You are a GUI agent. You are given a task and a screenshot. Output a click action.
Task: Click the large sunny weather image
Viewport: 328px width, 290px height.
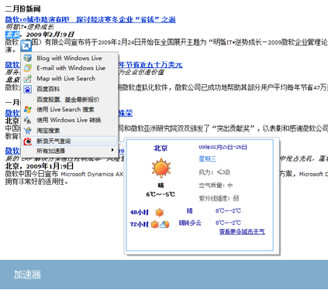[x=161, y=168]
